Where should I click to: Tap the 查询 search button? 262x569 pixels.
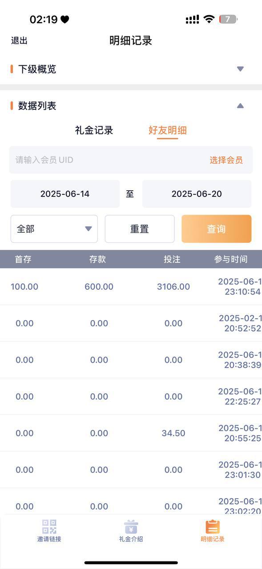coord(216,229)
